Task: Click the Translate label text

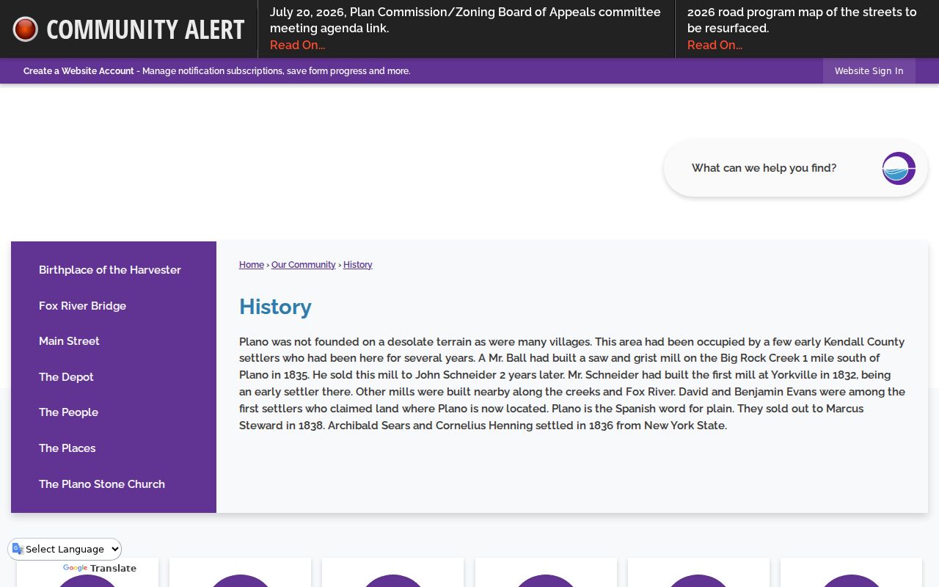Action: [x=113, y=569]
